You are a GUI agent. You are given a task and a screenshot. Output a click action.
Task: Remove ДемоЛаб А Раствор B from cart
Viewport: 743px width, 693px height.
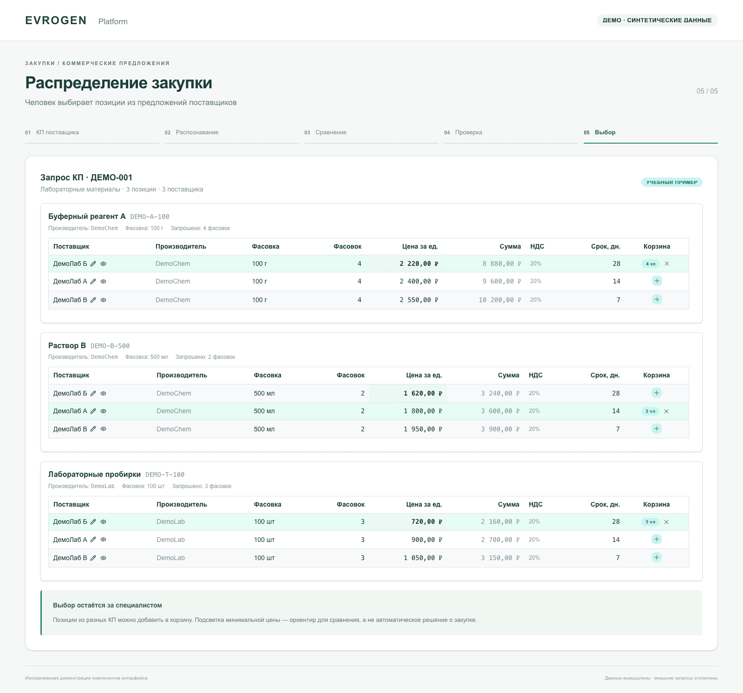click(x=666, y=411)
